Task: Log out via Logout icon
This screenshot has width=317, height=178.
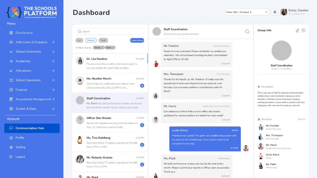Action: (11, 157)
